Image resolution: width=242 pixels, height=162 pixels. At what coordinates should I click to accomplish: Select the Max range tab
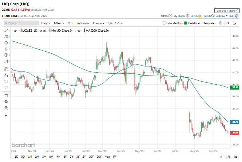[107, 157]
